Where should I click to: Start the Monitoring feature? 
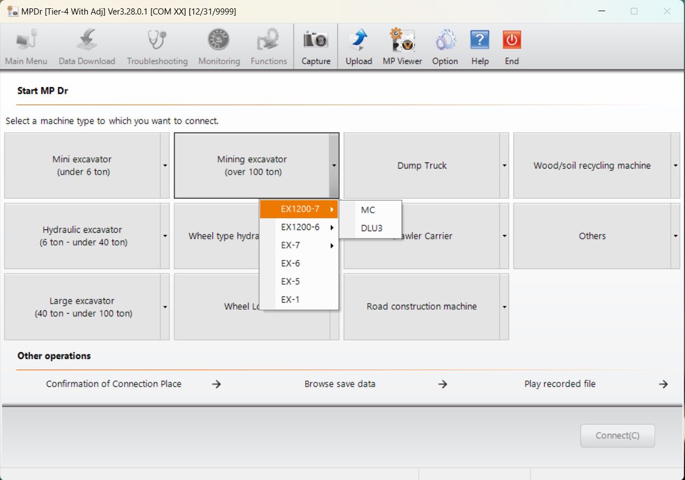point(218,46)
